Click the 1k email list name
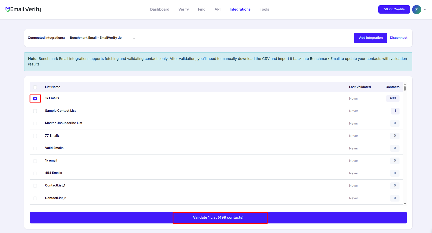The width and height of the screenshot is (432, 233). click(51, 161)
